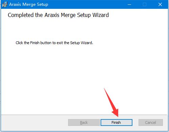169x132 pixels.
Task: Click the grey footer strip beneath the Finish button
Action: [x=117, y=128]
